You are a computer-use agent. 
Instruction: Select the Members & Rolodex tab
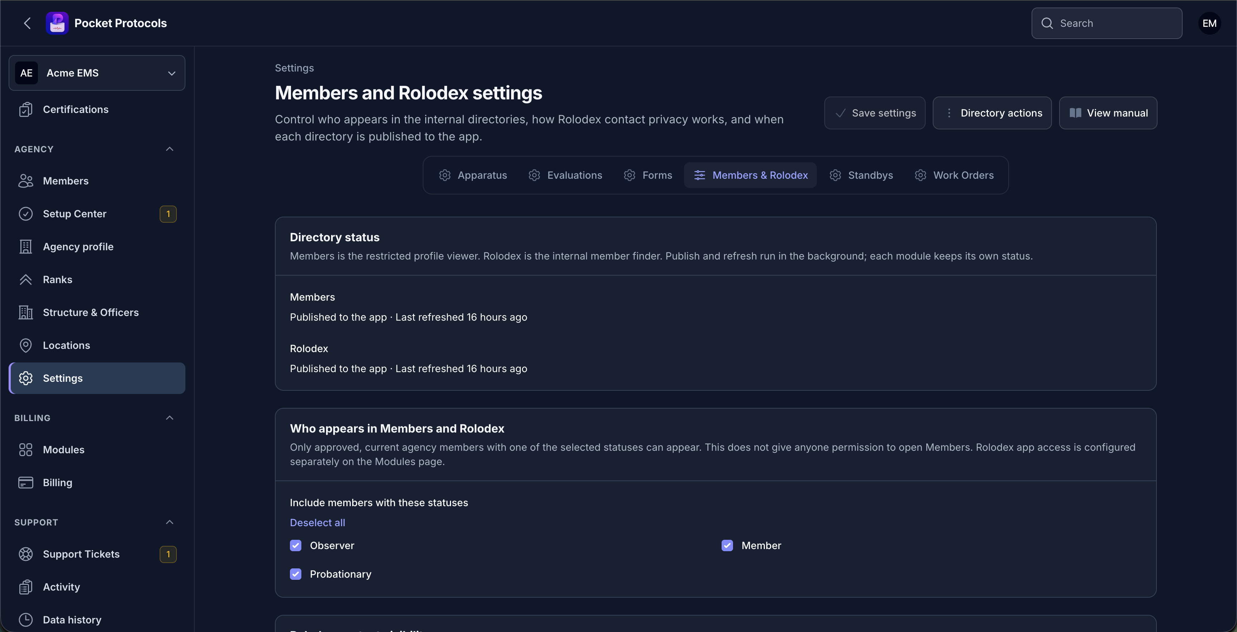[x=751, y=175]
